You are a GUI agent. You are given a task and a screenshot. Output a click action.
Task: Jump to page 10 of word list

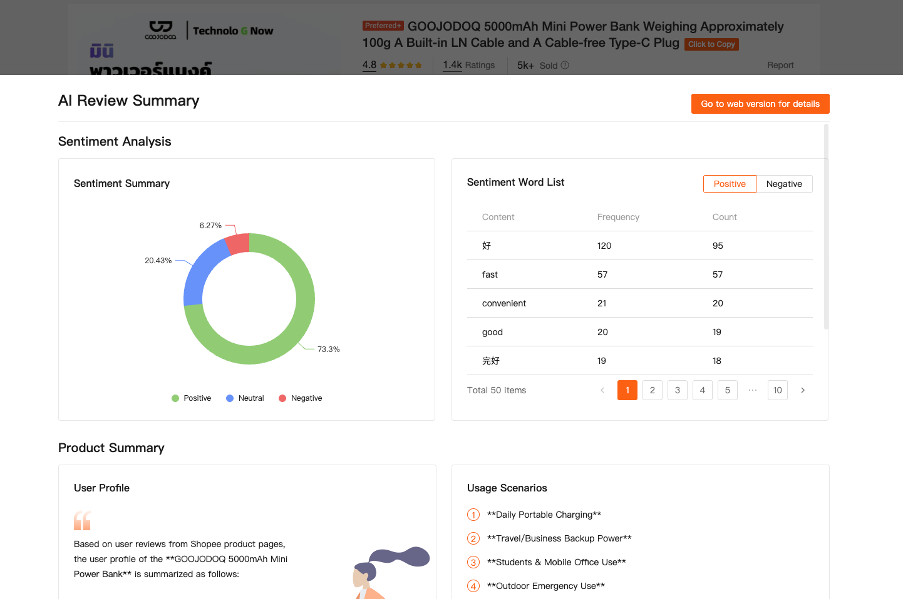tap(778, 390)
